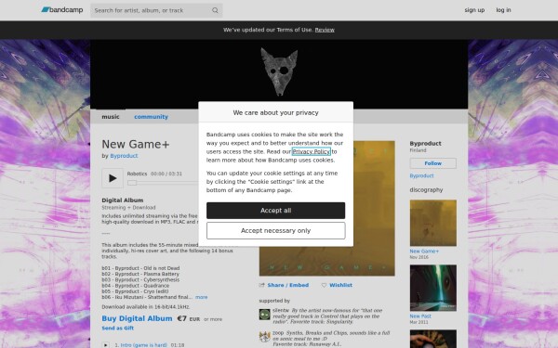This screenshot has height=348, width=558.
Task: Open the New Game+ discography title link
Action: click(424, 251)
